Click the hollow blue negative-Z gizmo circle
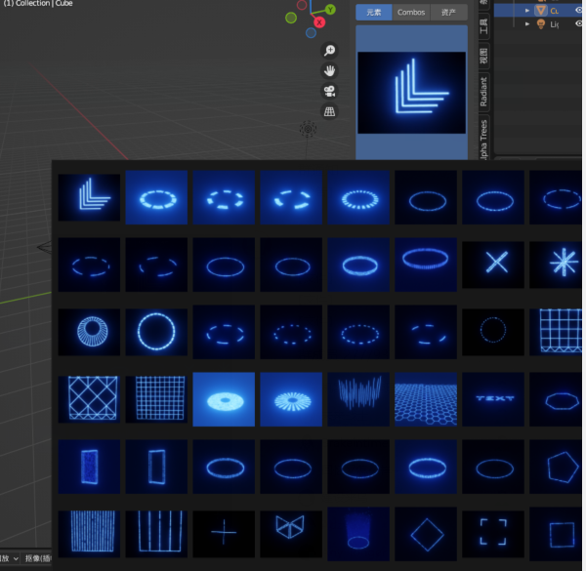The height and width of the screenshot is (571, 586). point(311,33)
